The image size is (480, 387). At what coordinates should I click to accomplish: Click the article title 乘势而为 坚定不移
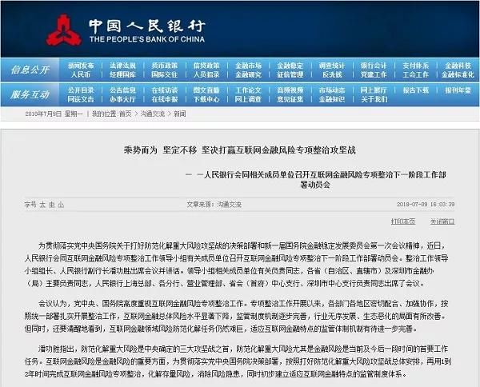pos(240,150)
